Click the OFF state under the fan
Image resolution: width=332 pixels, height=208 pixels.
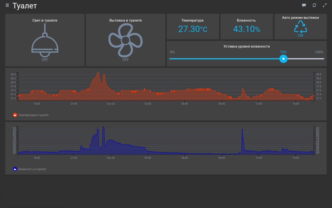(x=126, y=60)
